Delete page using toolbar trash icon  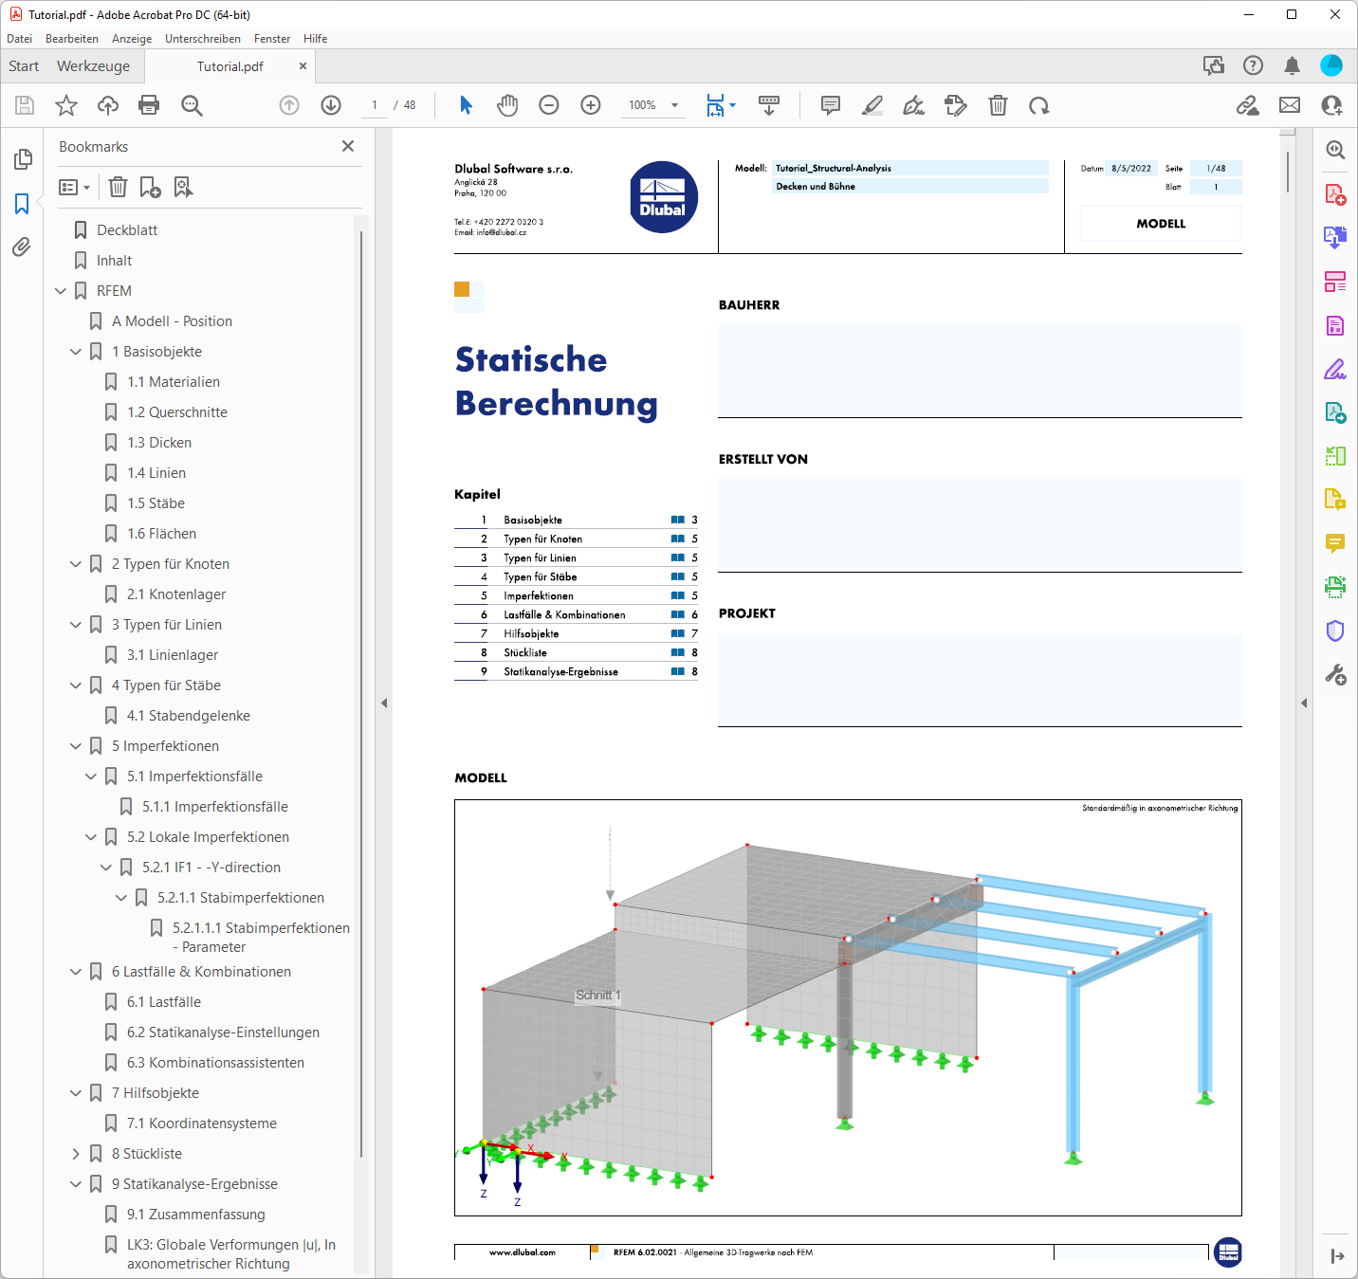(998, 105)
